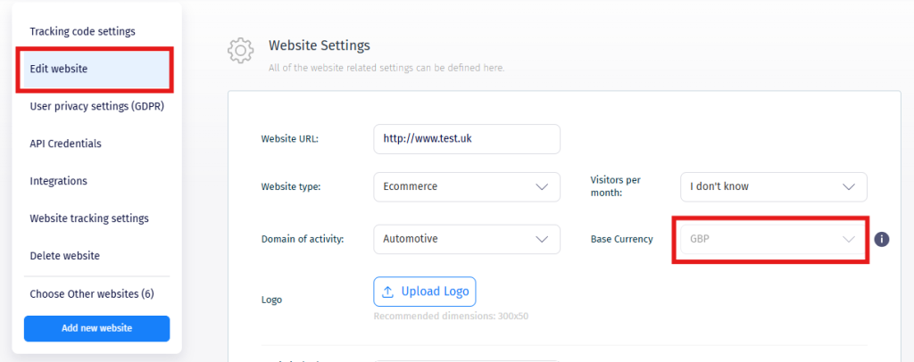This screenshot has width=914, height=362.
Task: Click the Base Currency info icon
Action: pos(882,239)
